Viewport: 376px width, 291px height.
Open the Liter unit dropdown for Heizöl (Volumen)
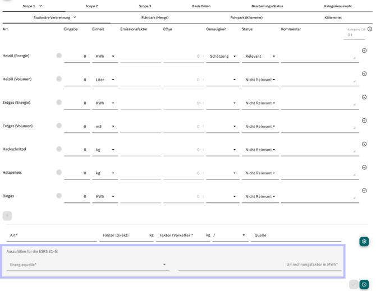105,80
